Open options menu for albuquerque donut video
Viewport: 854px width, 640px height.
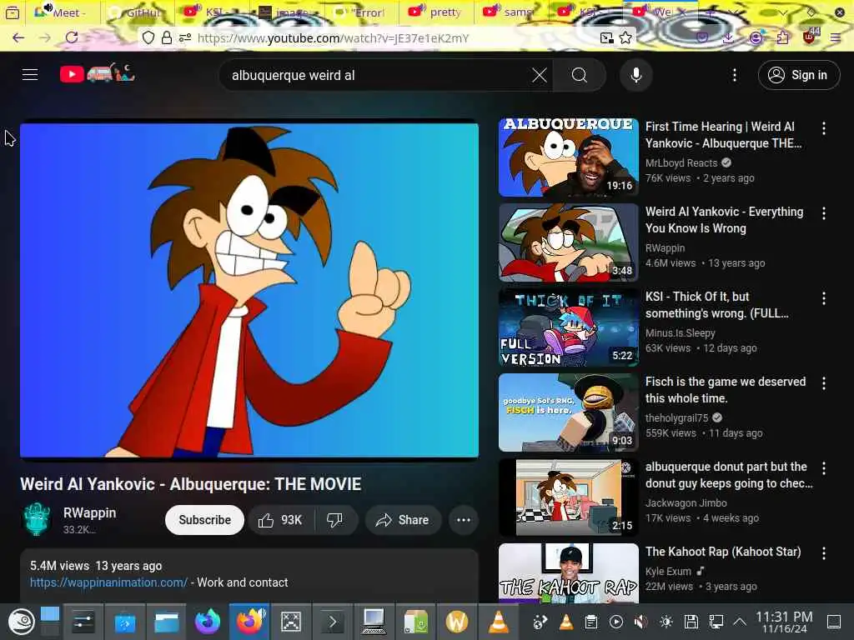tap(823, 468)
